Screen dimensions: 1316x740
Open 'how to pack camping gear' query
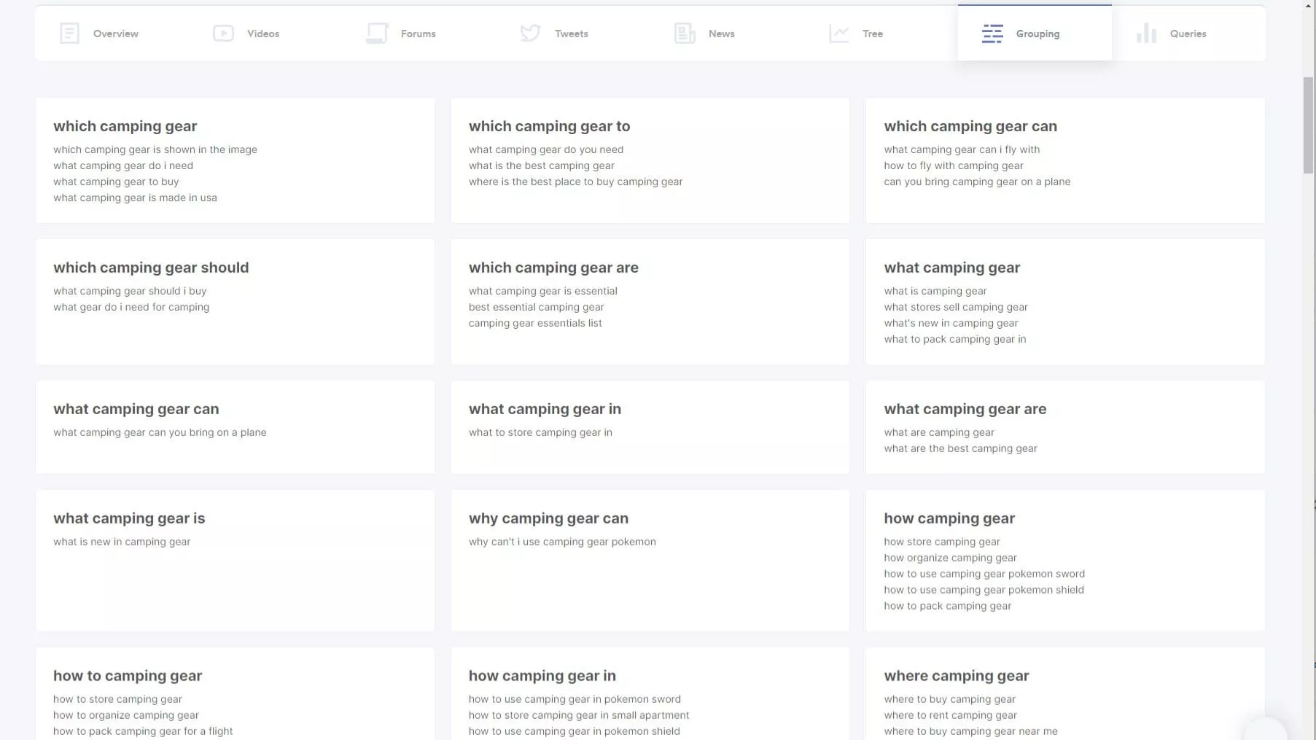pyautogui.click(x=947, y=606)
